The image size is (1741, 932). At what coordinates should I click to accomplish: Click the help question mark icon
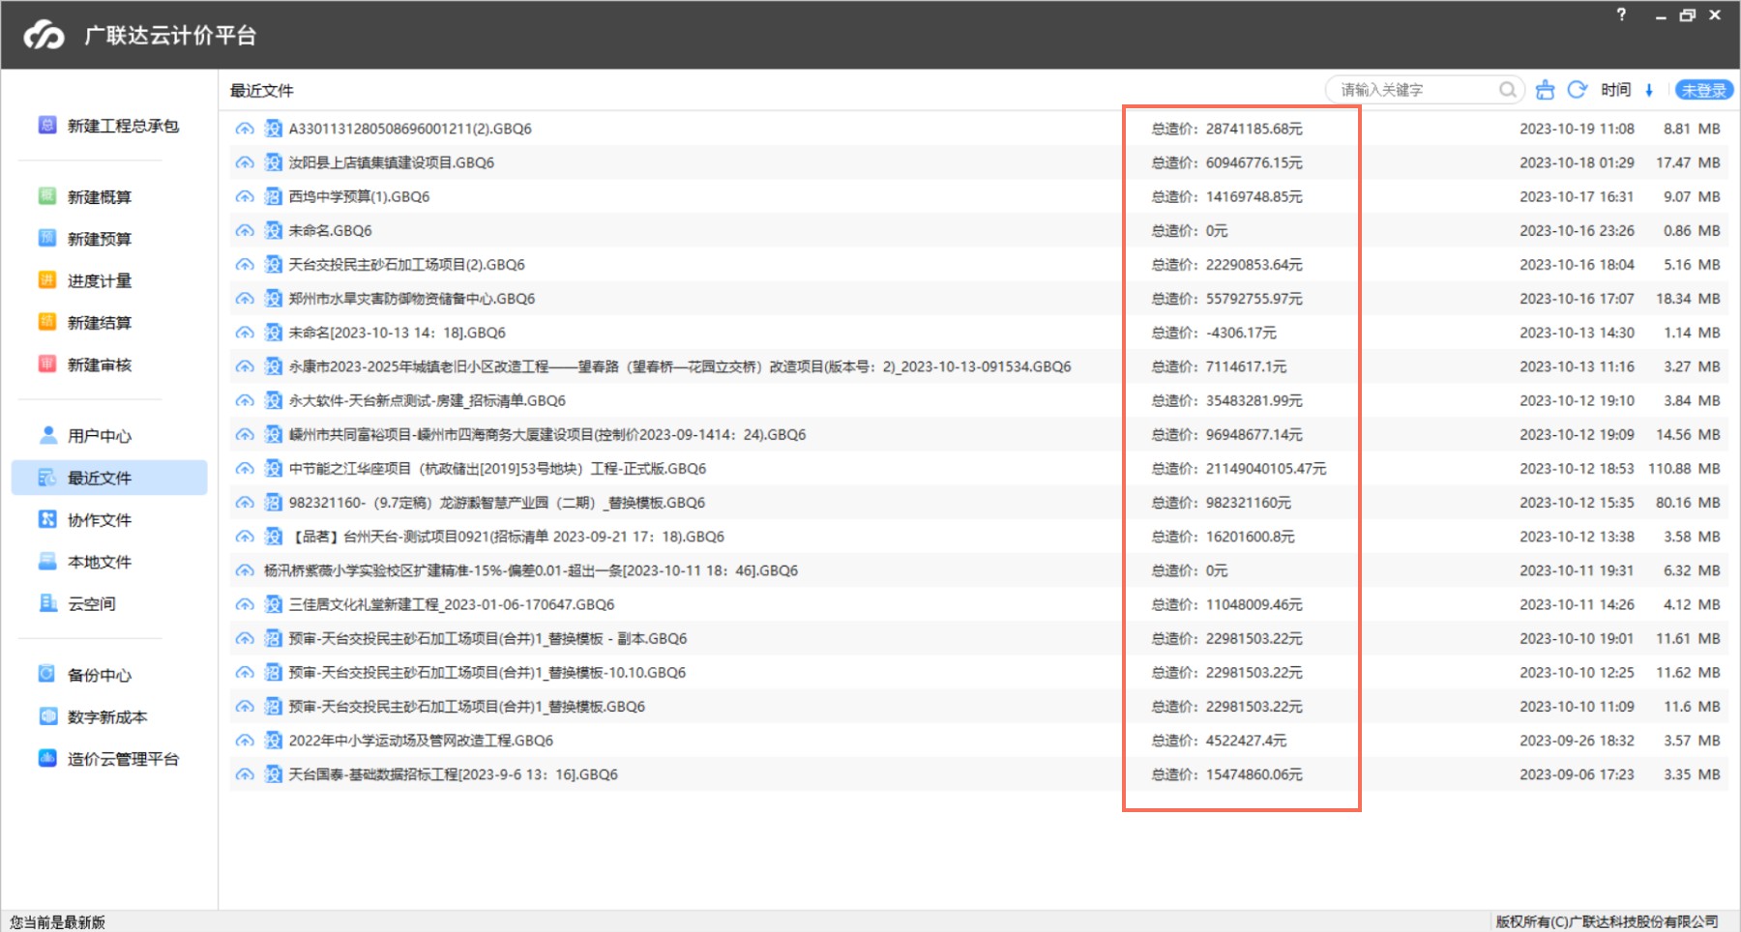pos(1621,15)
